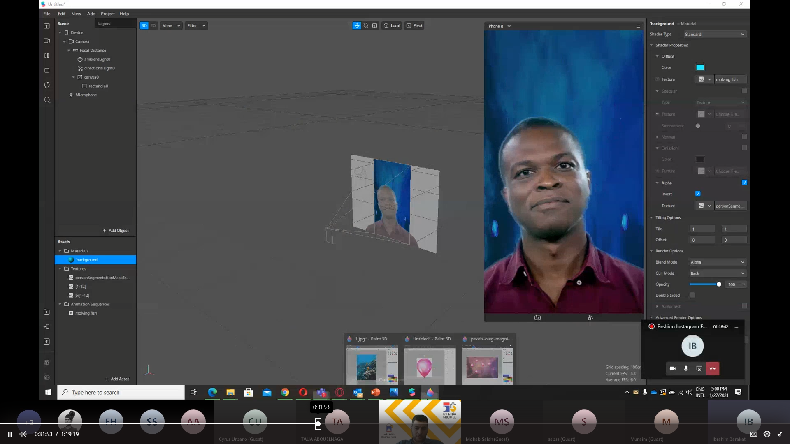Click the stop square icon in left sidebar
This screenshot has height=444, width=790.
[x=47, y=70]
